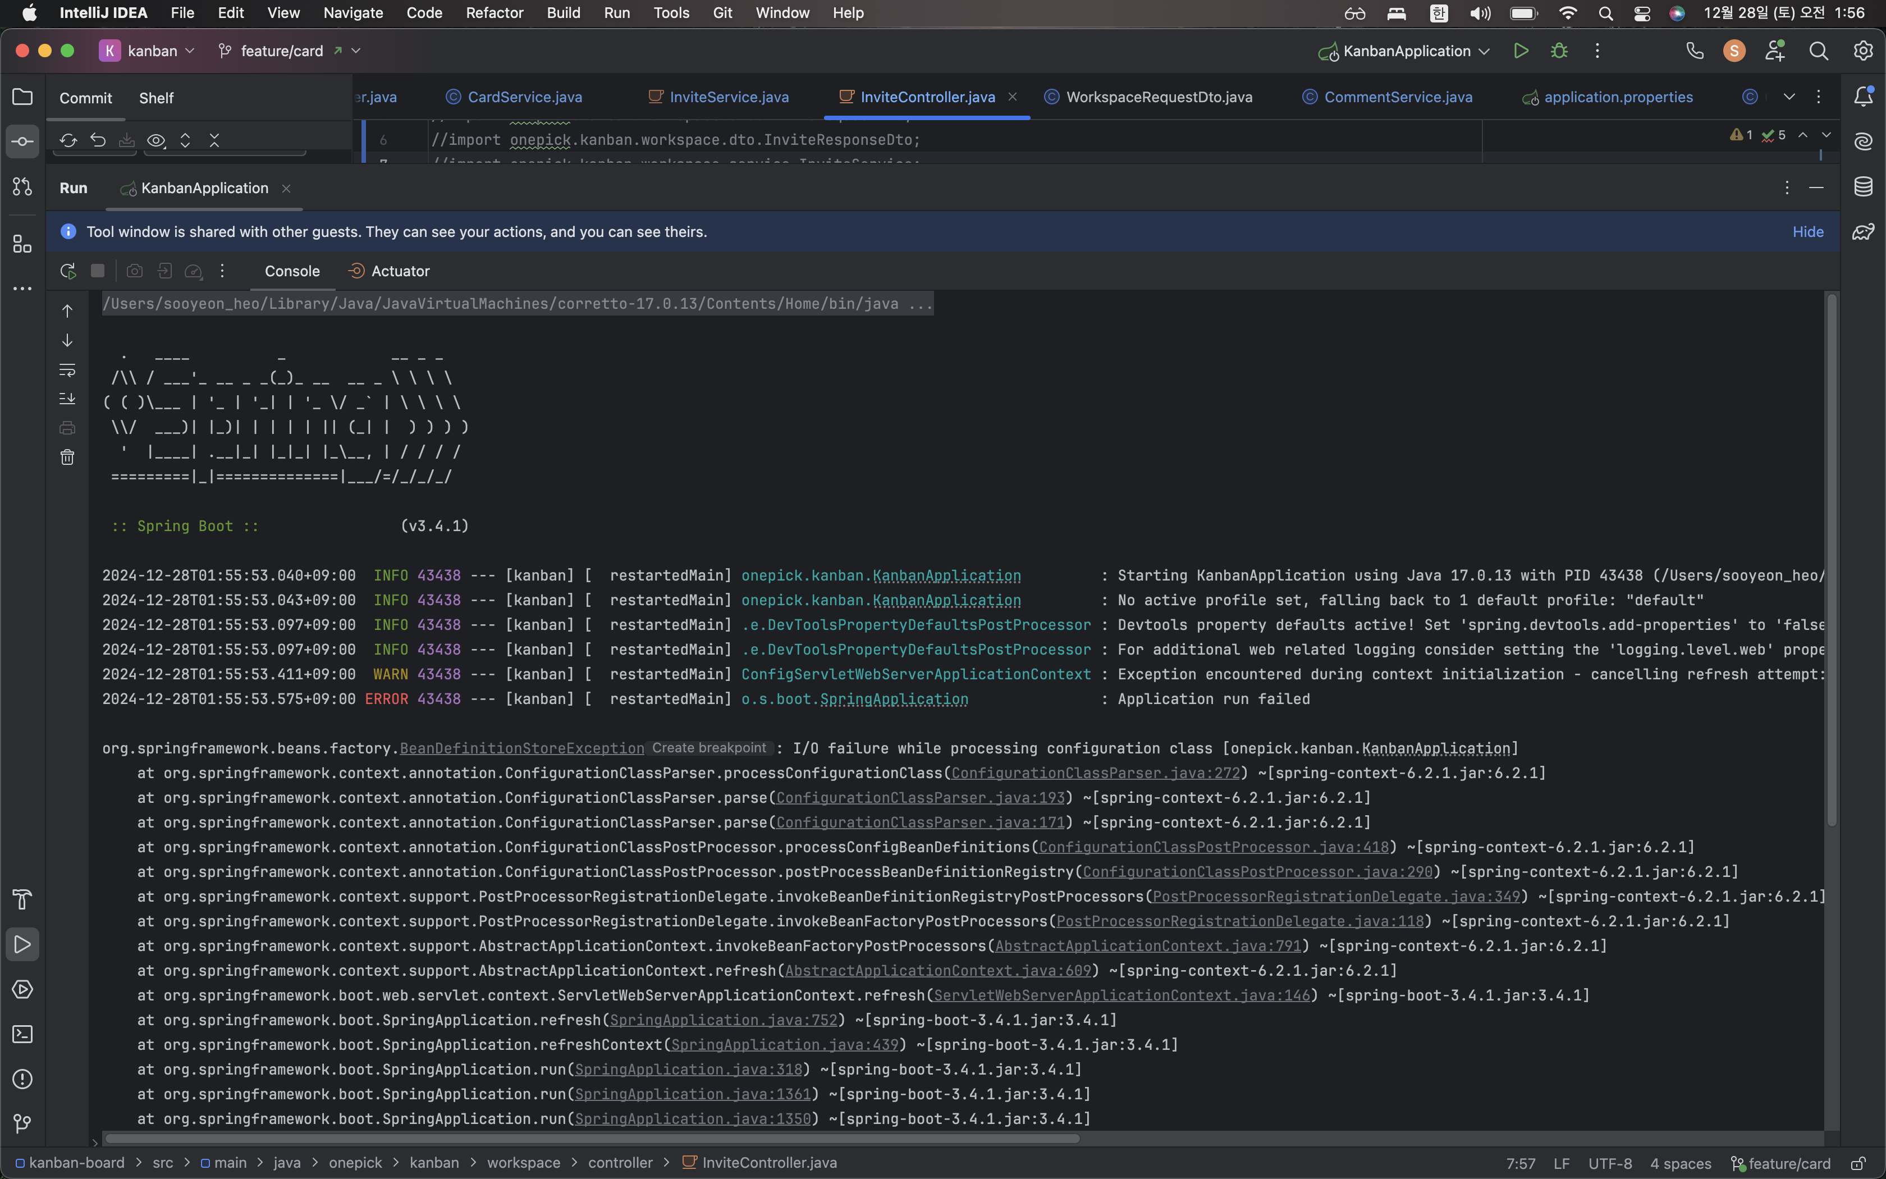
Task: Open Structure tool window icon
Action: tap(22, 244)
